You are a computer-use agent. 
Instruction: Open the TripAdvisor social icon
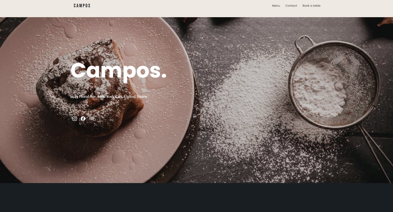[91, 118]
